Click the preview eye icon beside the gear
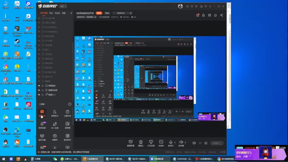The width and height of the screenshot is (288, 162). tap(200, 143)
